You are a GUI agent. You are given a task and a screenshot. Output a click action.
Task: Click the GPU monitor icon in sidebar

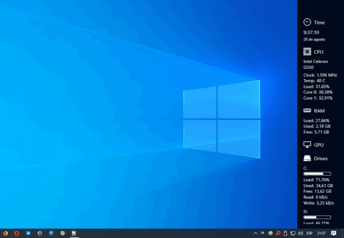(x=307, y=145)
